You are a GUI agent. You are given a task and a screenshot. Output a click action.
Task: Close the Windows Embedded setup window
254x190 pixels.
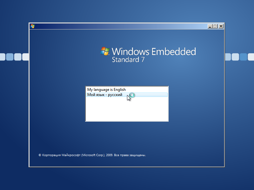click(x=221, y=26)
